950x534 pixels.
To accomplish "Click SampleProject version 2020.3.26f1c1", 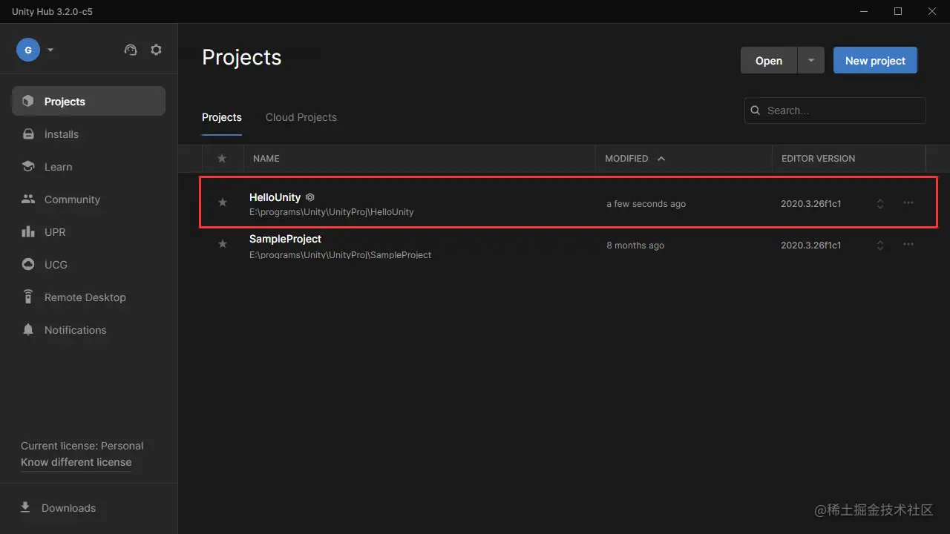I will (x=810, y=245).
